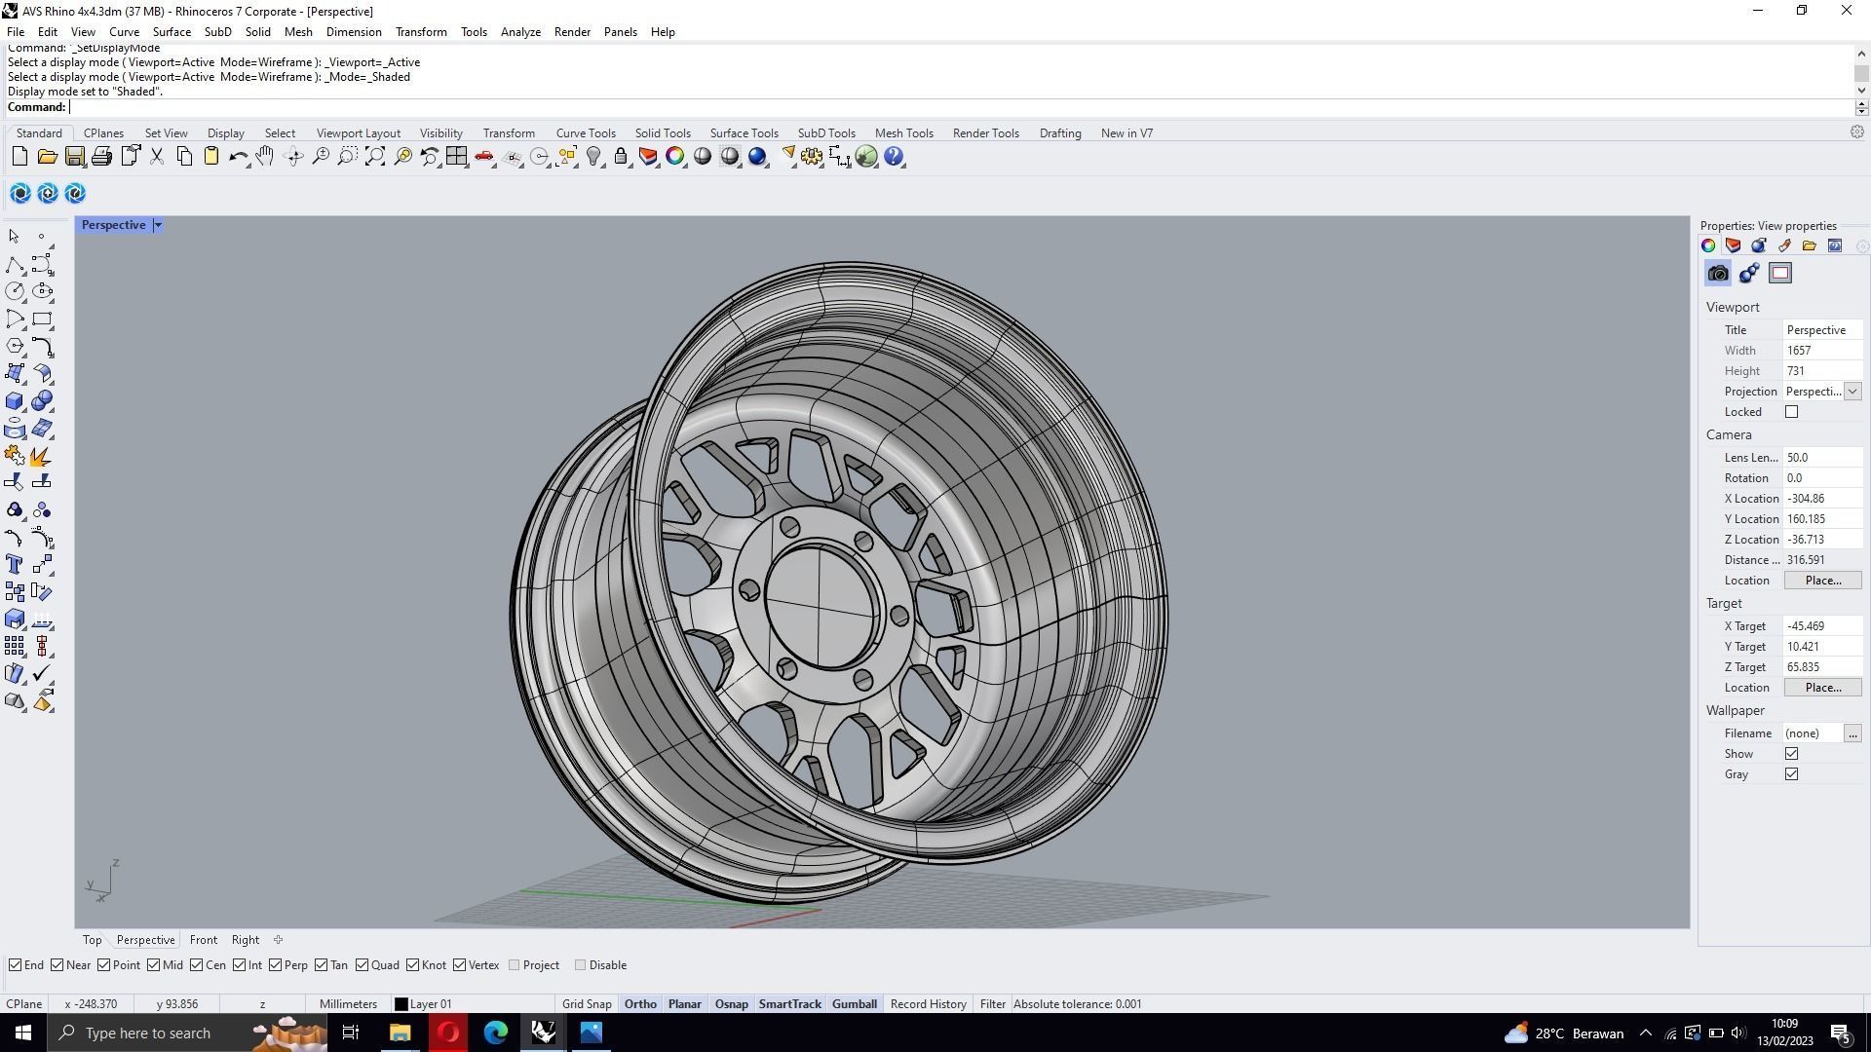Click the Copy icon in toolbar
Image resolution: width=1871 pixels, height=1052 pixels.
[x=183, y=156]
